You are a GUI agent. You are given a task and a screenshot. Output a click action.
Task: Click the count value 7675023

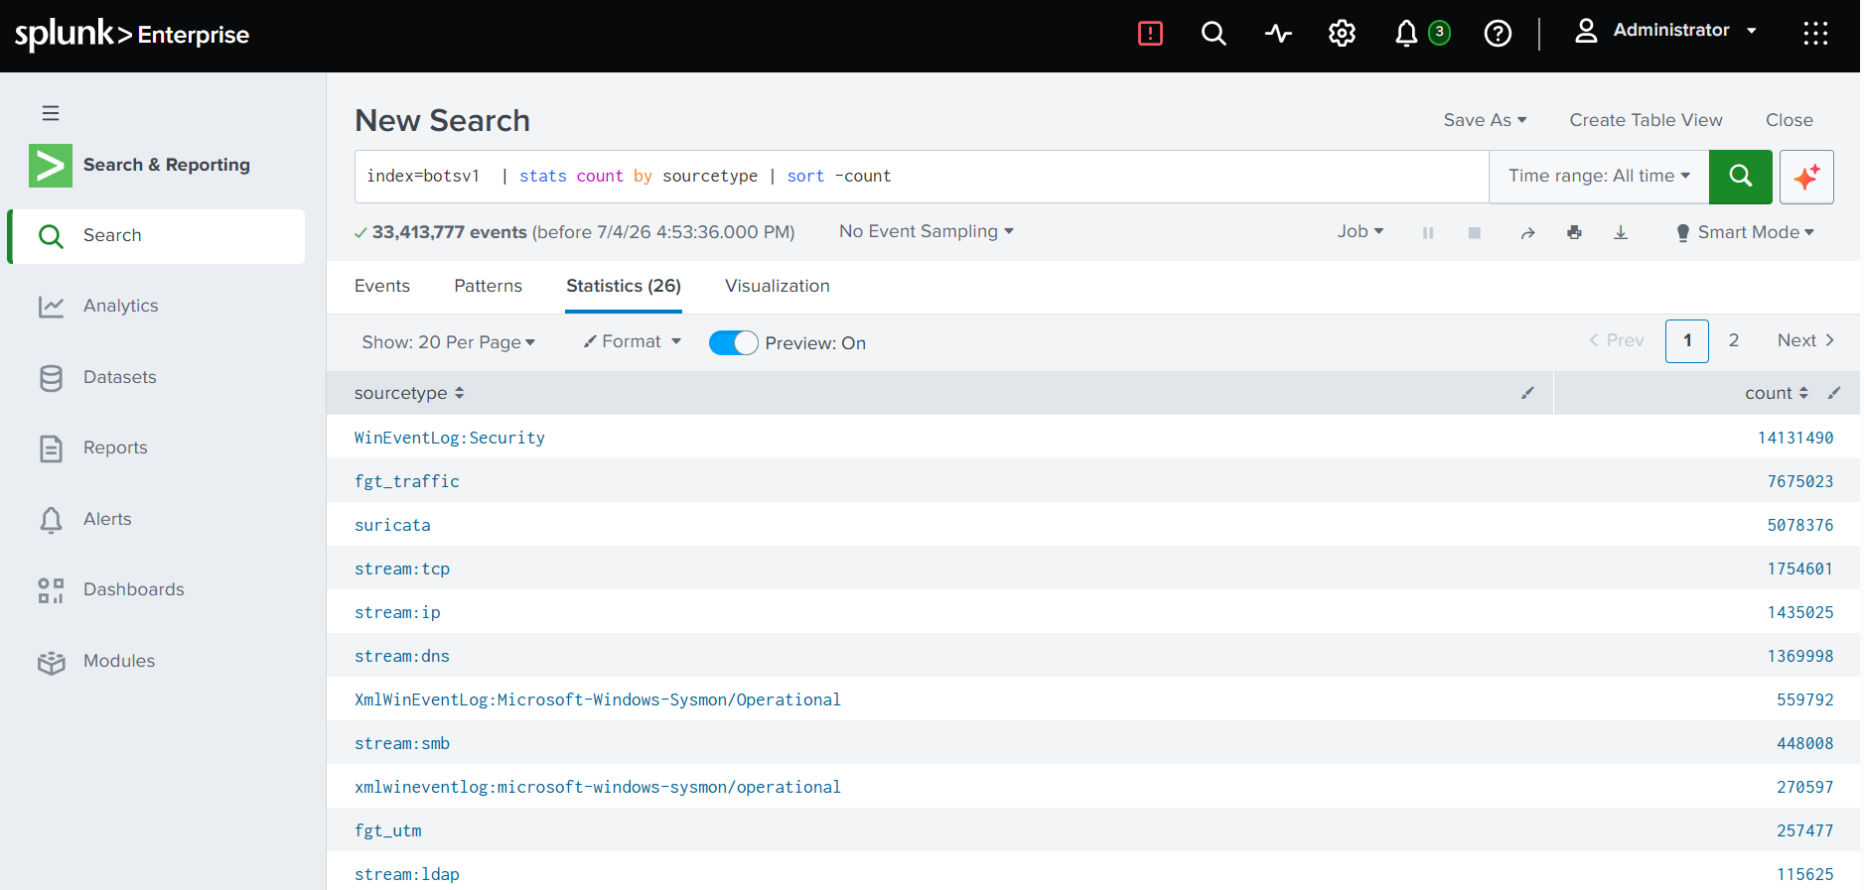click(1800, 481)
